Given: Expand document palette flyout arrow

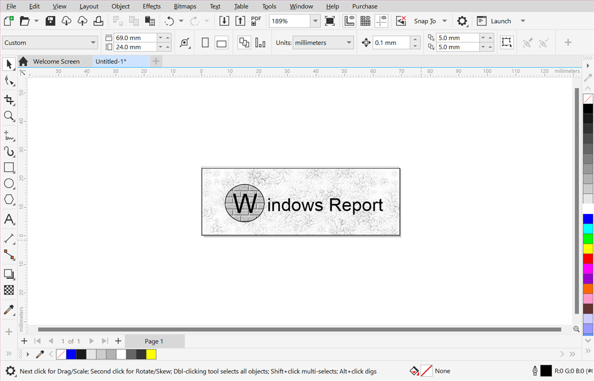Looking at the screenshot, I should coord(28,354).
